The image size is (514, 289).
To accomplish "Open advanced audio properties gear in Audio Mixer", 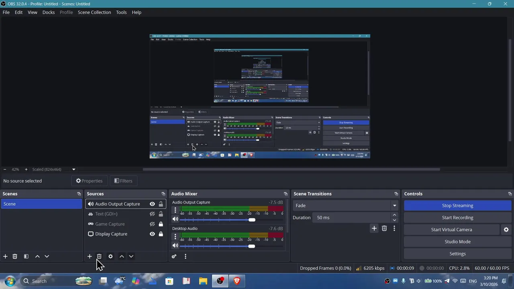I will click(x=174, y=256).
